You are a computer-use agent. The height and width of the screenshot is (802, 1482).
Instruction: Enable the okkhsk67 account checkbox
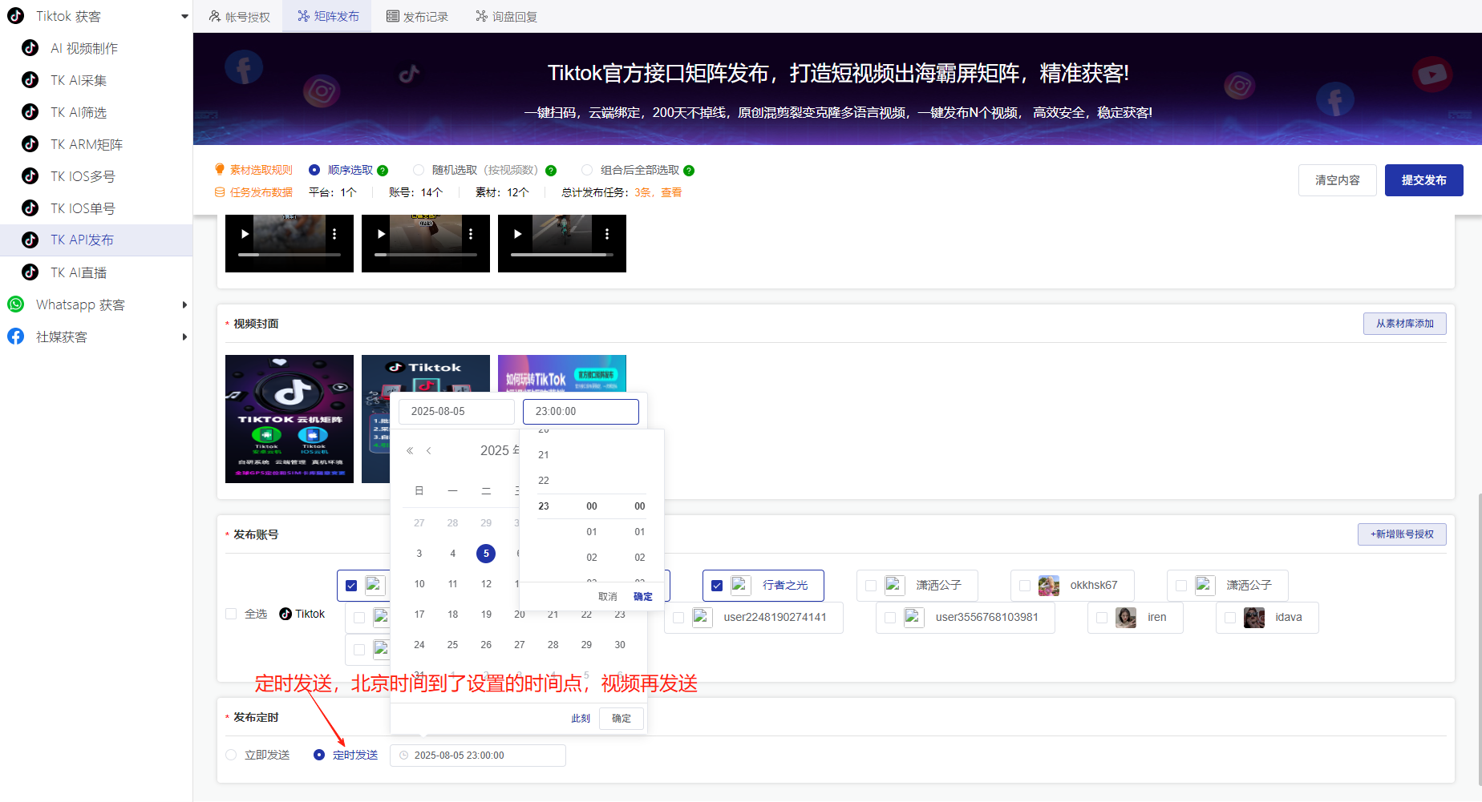1024,585
